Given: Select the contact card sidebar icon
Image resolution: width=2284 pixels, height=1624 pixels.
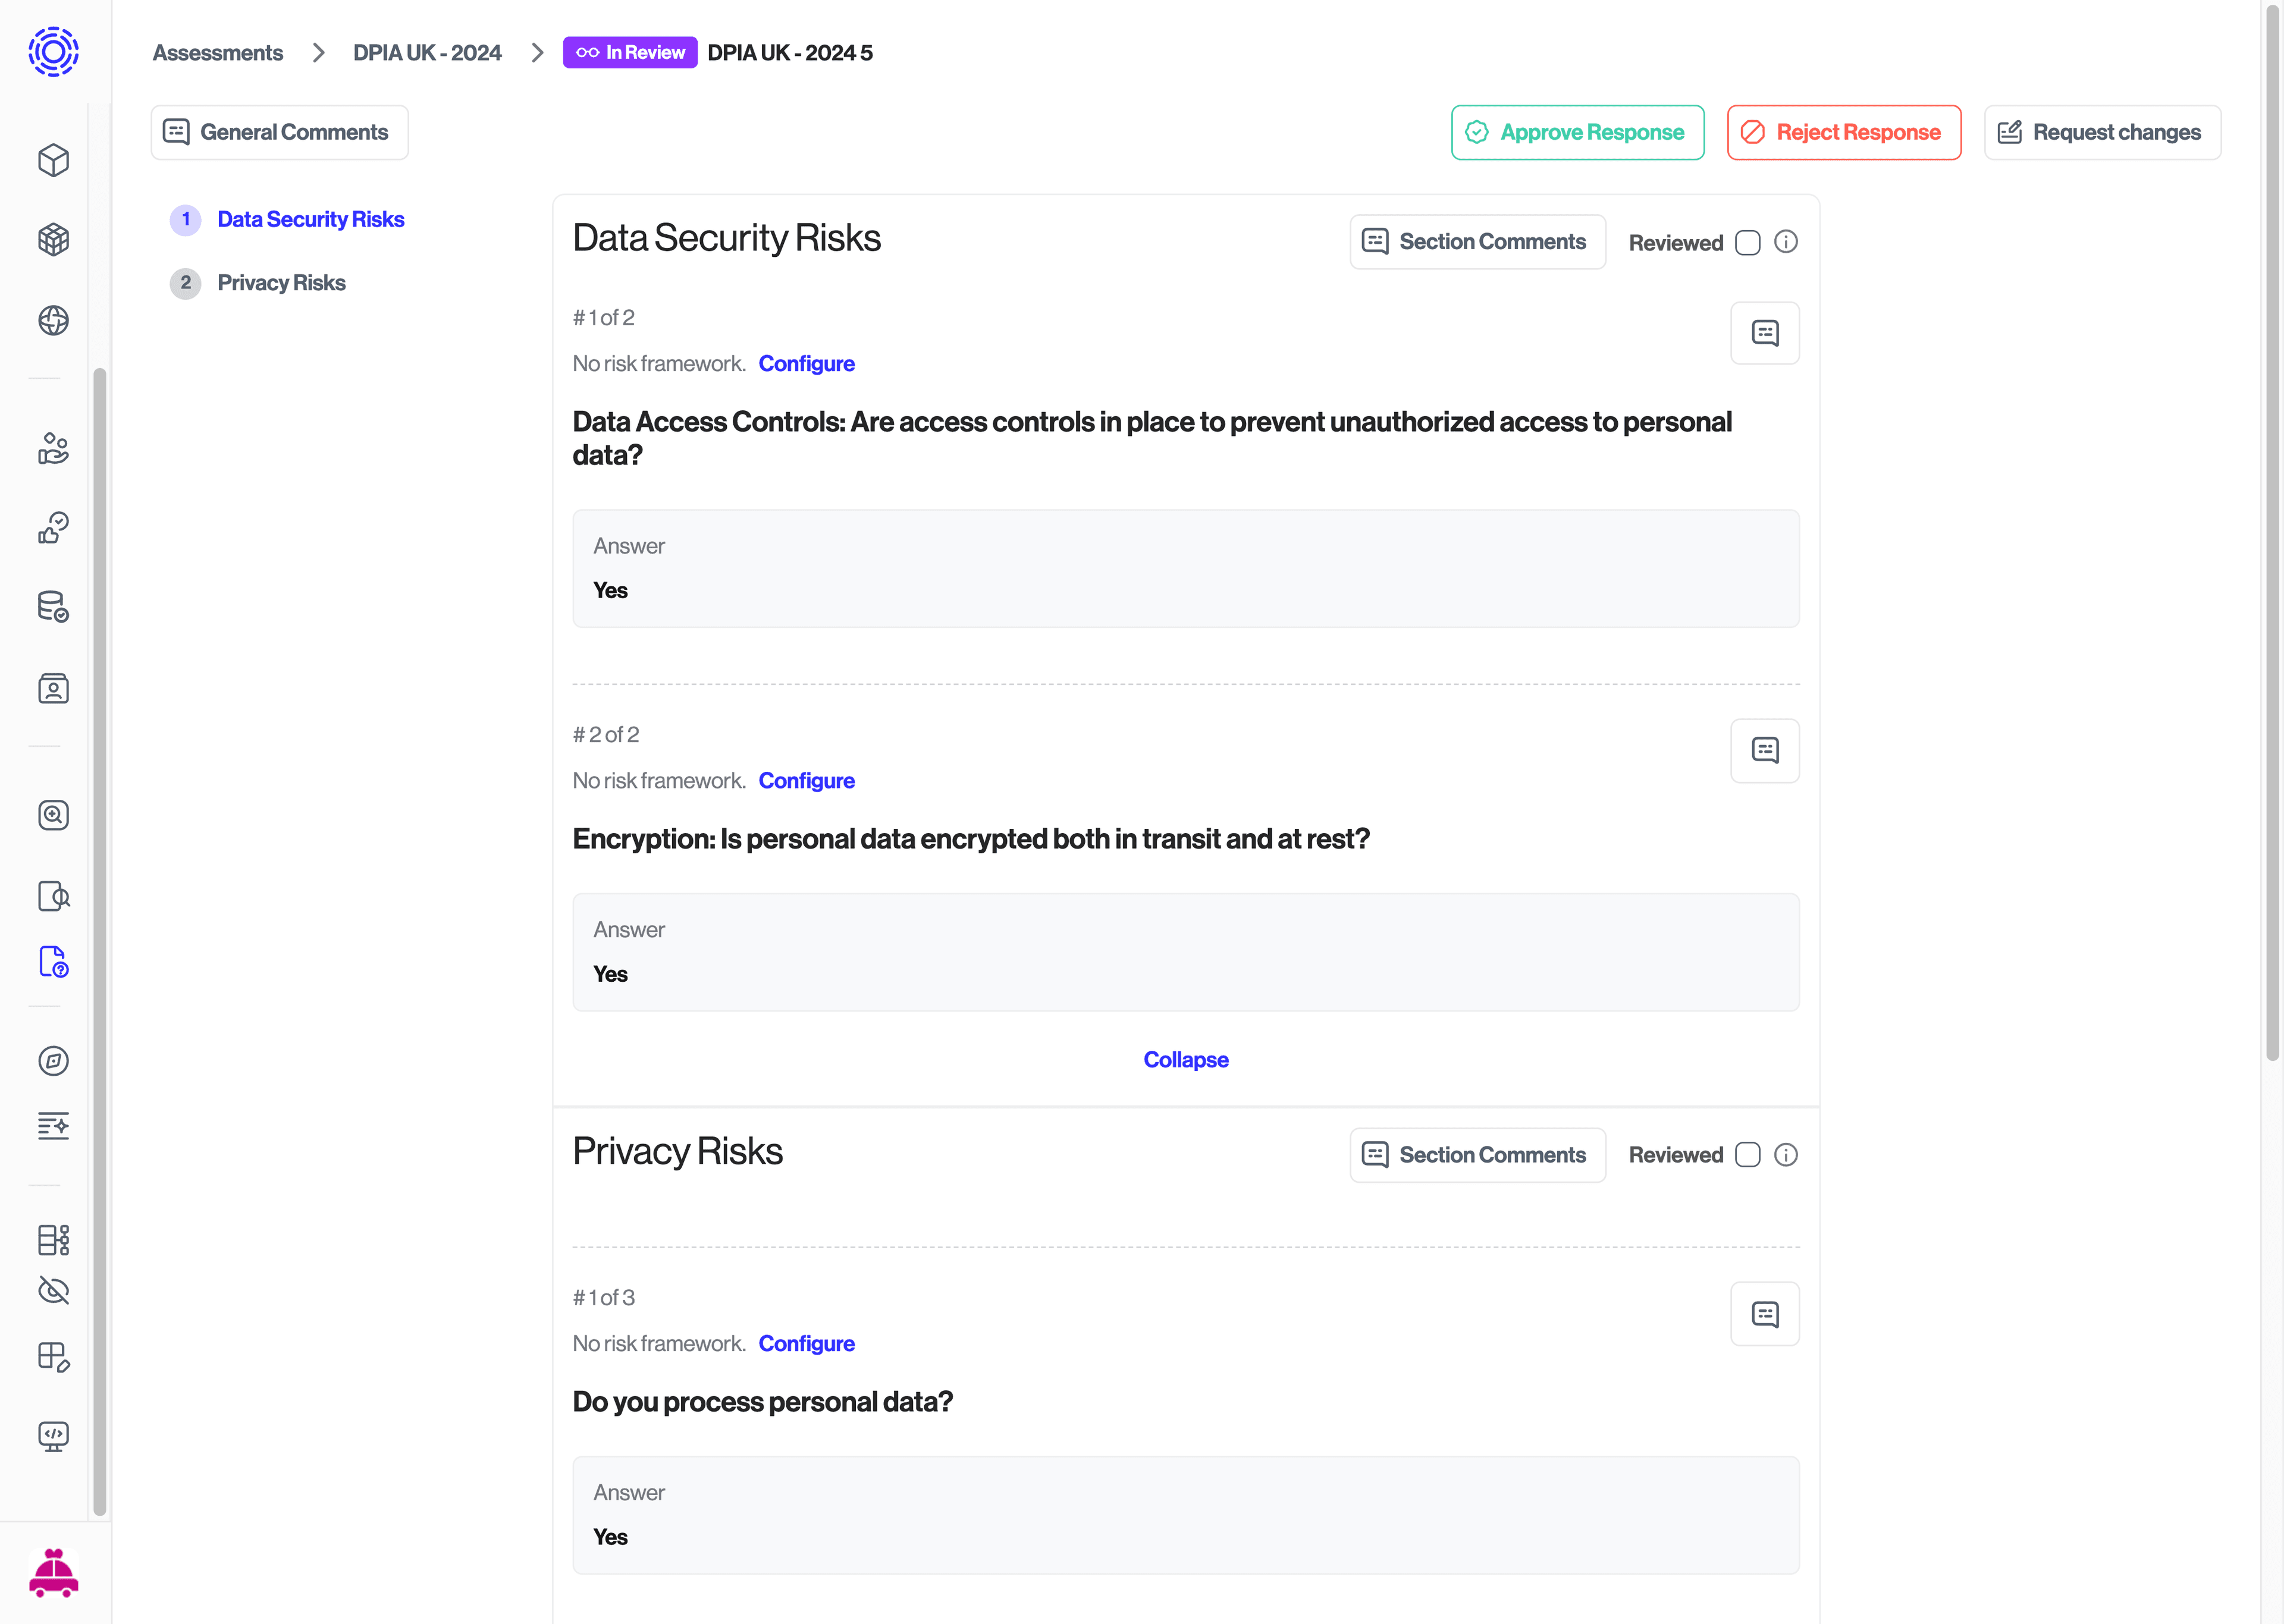Looking at the screenshot, I should [53, 688].
